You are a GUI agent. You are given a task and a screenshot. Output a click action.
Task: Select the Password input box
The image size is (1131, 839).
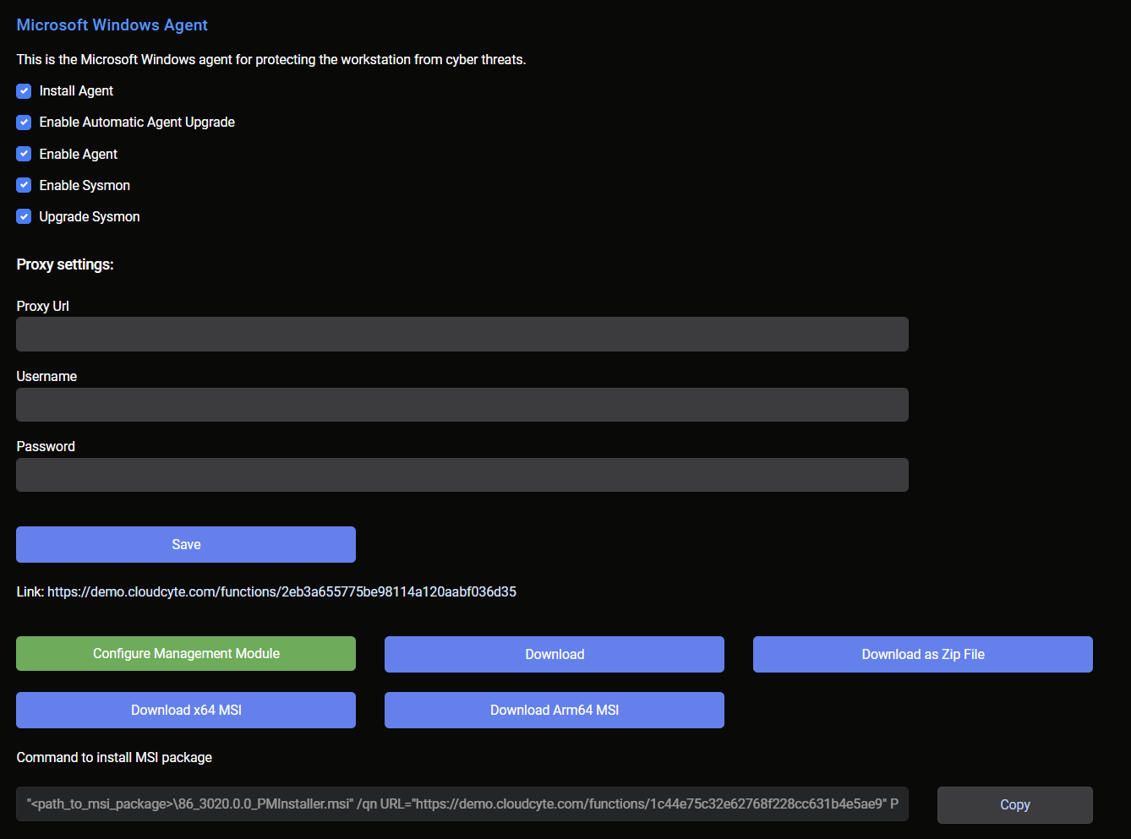[x=462, y=475]
